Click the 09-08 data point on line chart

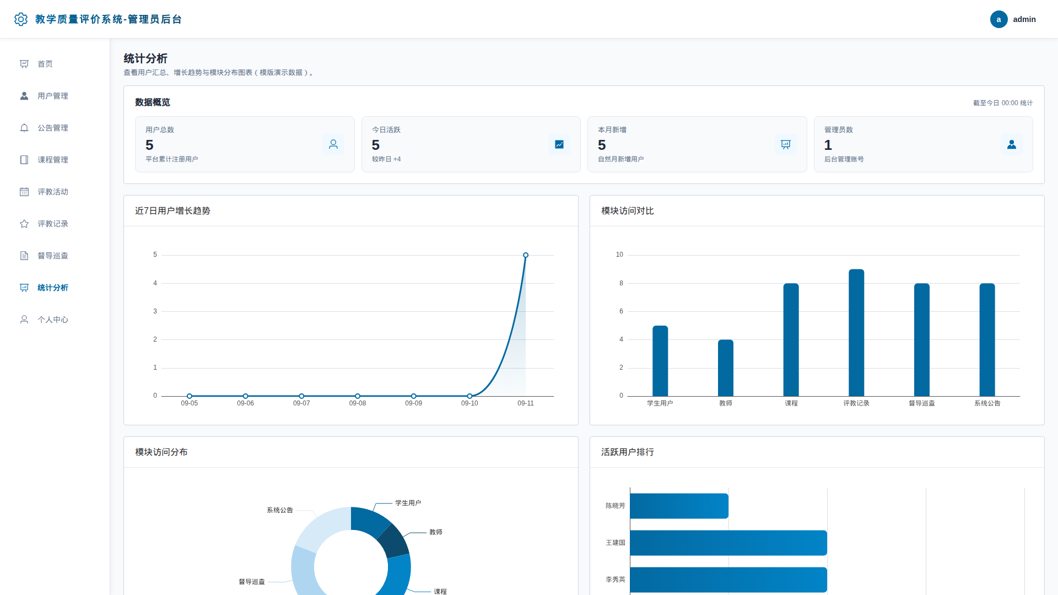coord(358,396)
